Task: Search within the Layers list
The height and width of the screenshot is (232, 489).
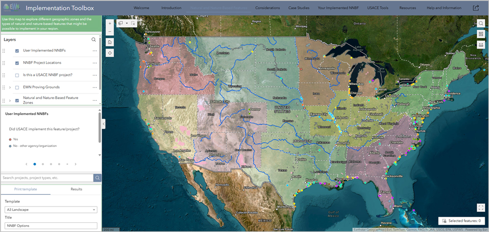Action: pyautogui.click(x=93, y=40)
